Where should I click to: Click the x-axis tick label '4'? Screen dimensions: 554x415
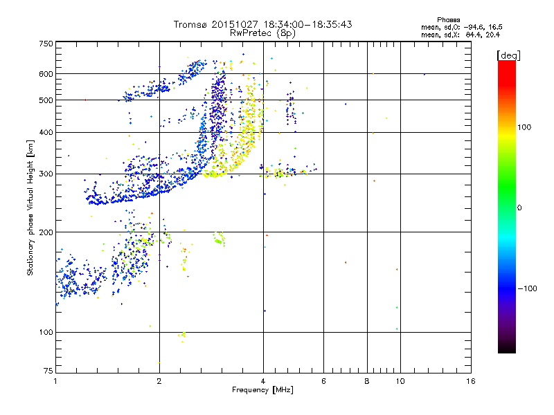pos(263,381)
